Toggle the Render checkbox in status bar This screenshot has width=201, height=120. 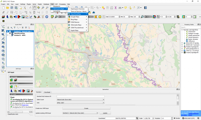click(x=175, y=118)
